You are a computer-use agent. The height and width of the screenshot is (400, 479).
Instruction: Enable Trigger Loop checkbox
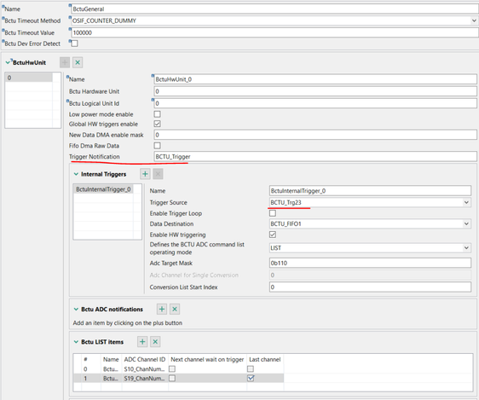pos(273,213)
